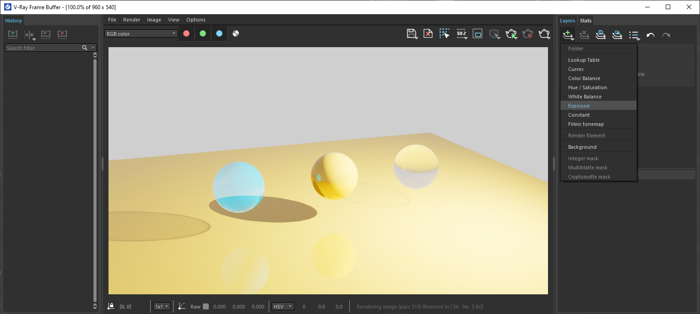Activate the region render selection icon
This screenshot has height=314, width=700.
[x=444, y=33]
